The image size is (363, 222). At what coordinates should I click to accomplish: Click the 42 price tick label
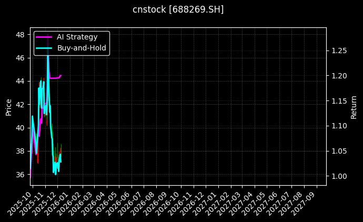[x=21, y=105]
